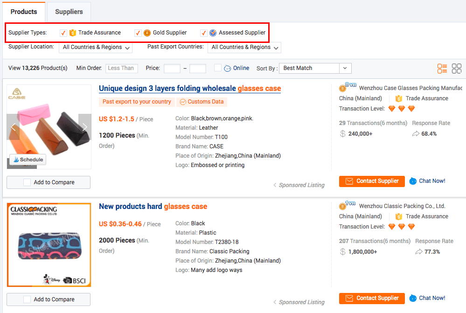466x313 pixels.
Task: Open the Suppliers tab
Action: click(x=69, y=12)
